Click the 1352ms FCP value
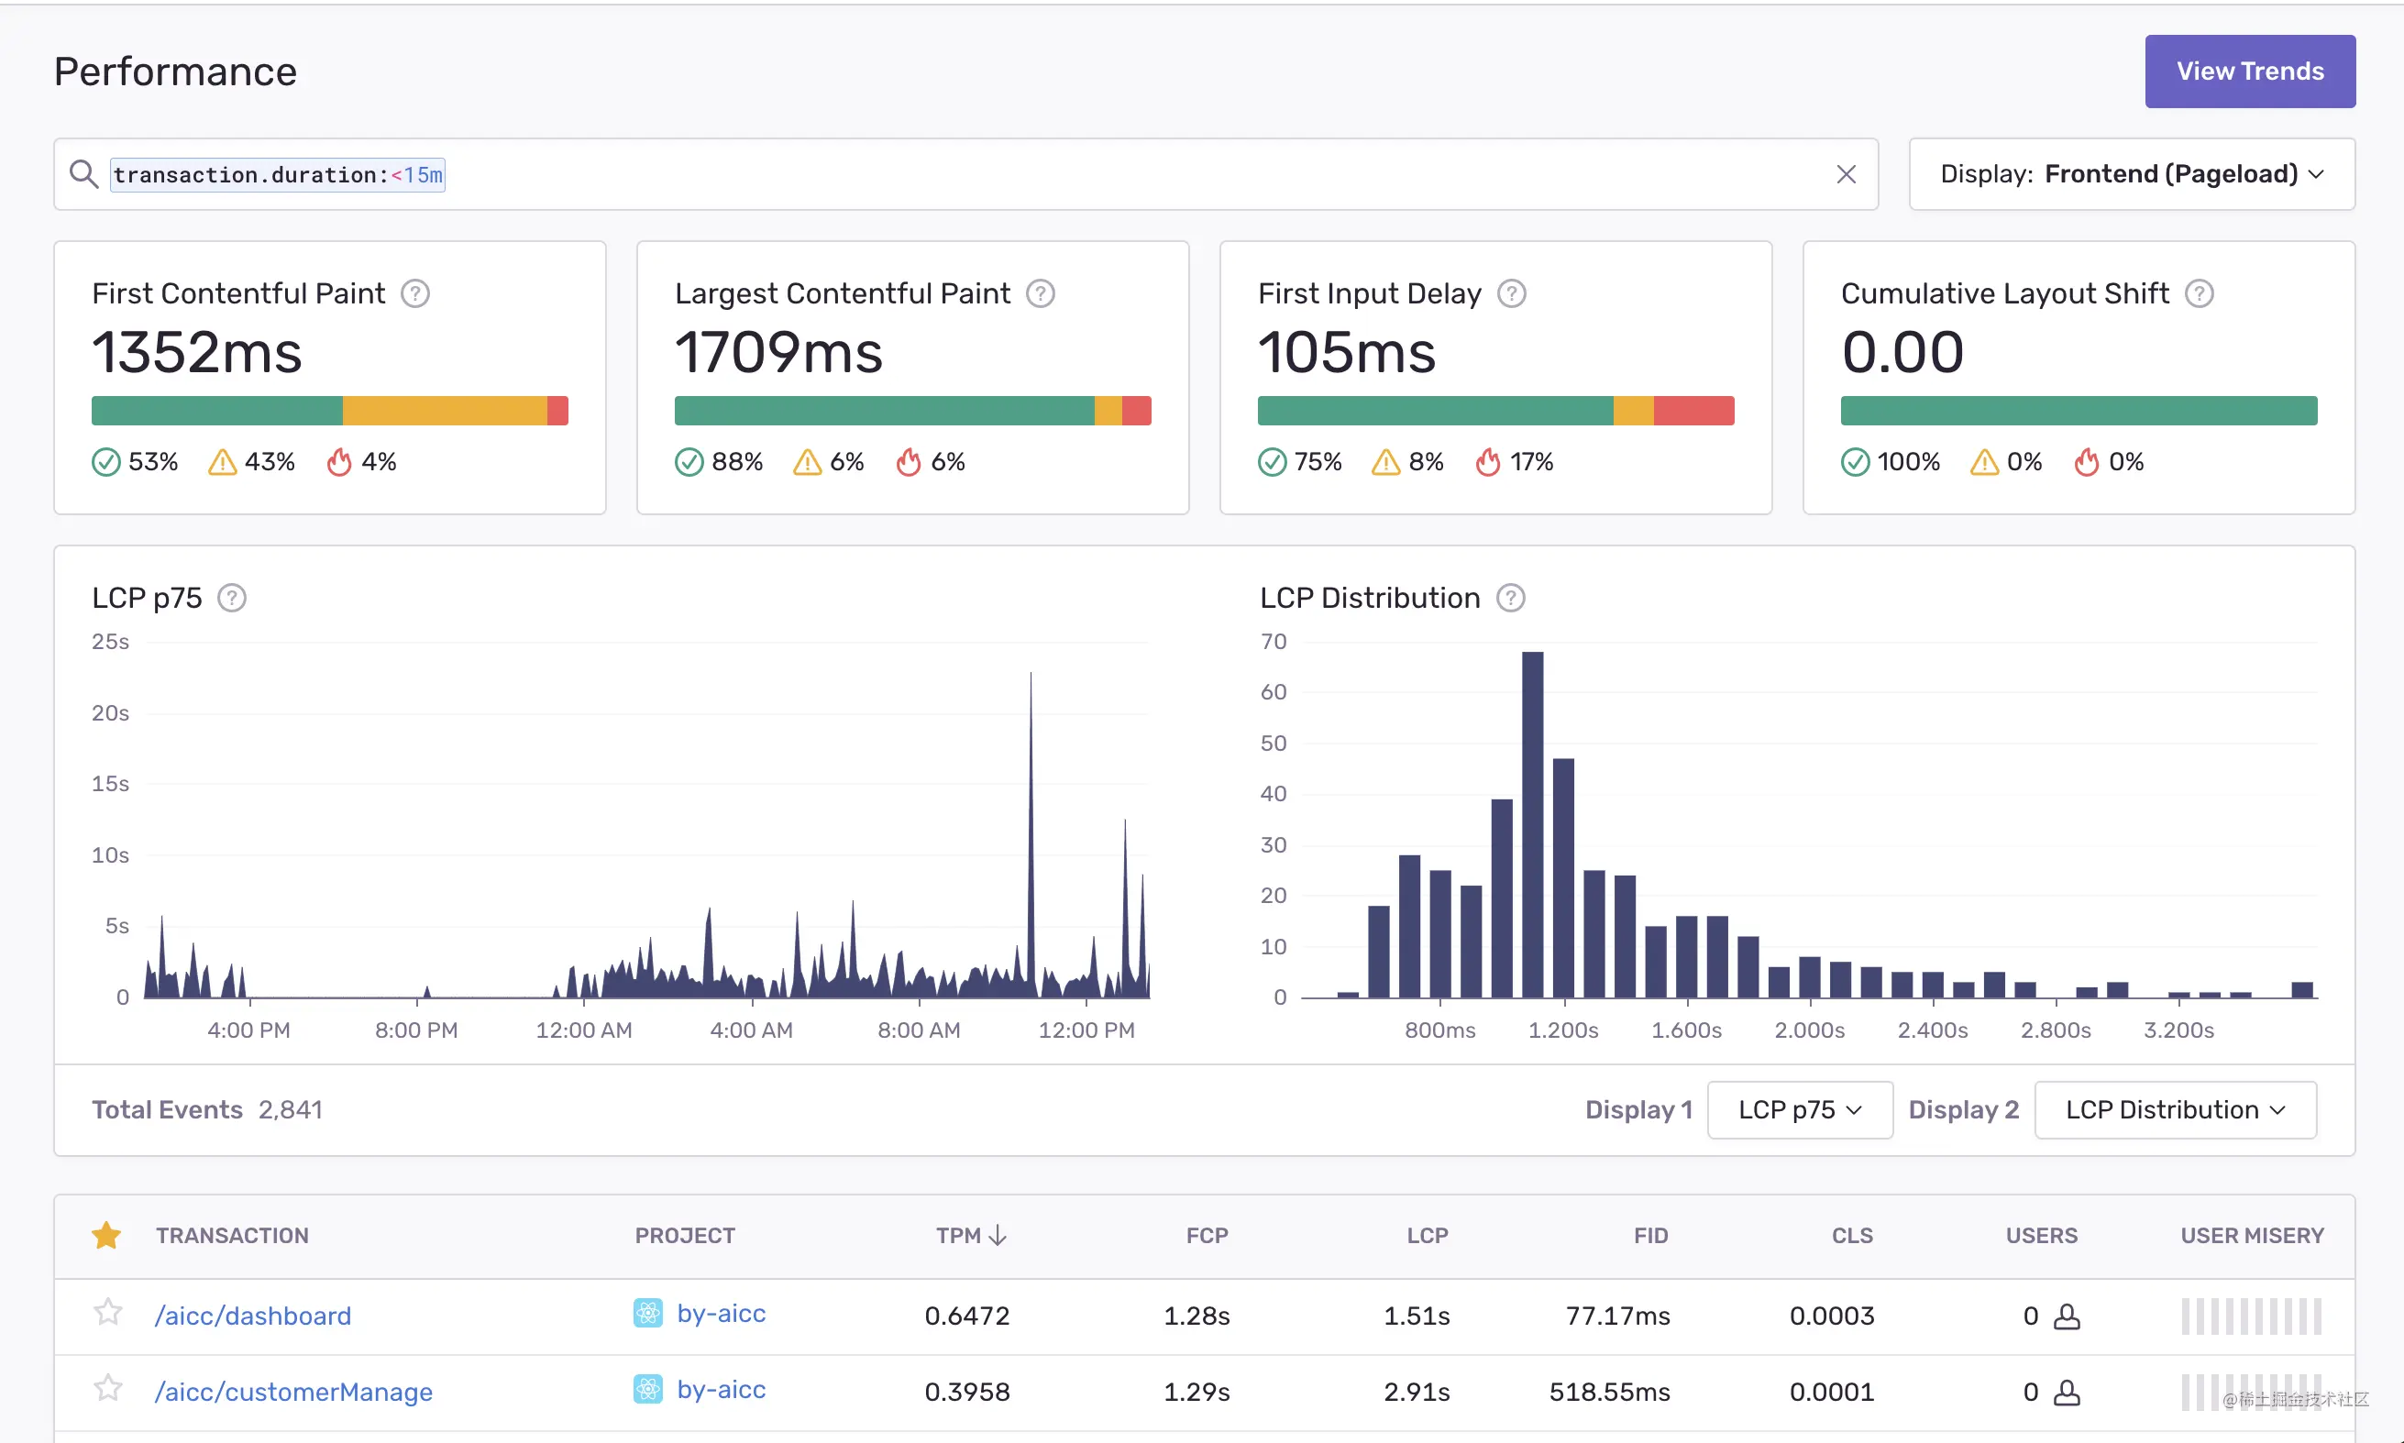The image size is (2404, 1443). coord(196,351)
